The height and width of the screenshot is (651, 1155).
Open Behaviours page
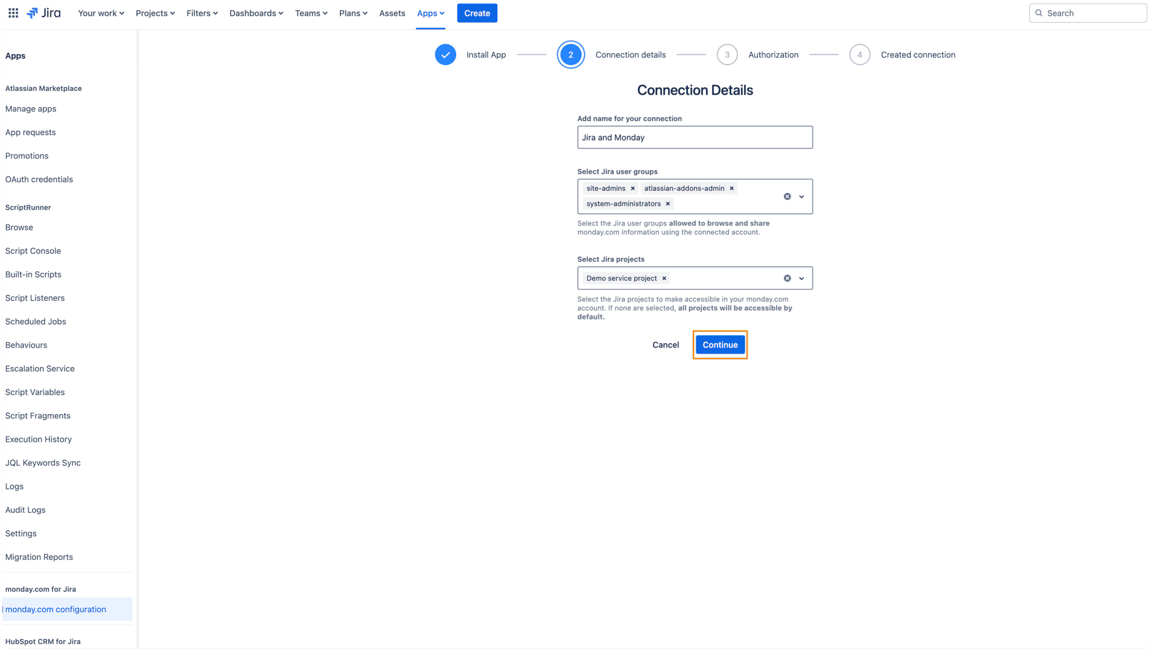26,345
